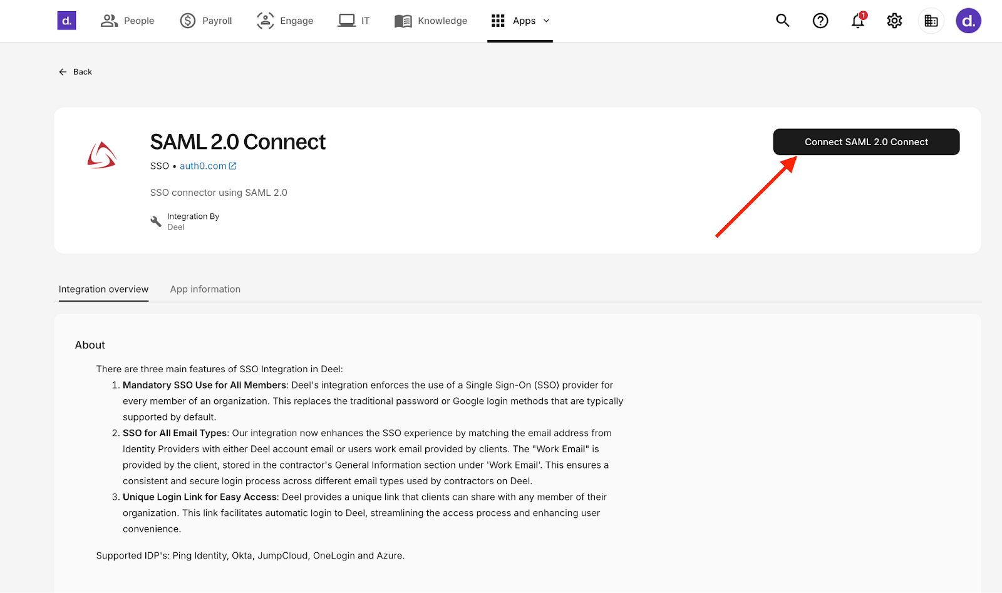Click "SSO connector using SAML 2.0" description
The image size is (1002, 593).
219,193
